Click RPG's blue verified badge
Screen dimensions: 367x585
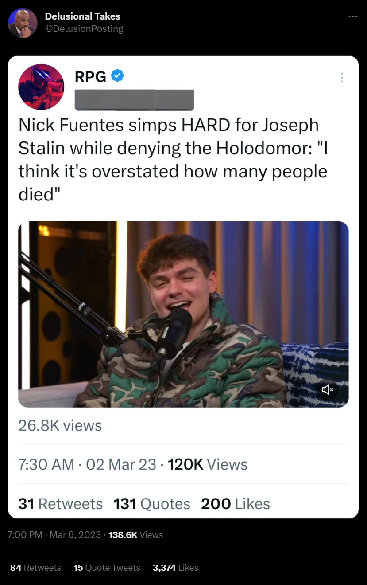117,76
